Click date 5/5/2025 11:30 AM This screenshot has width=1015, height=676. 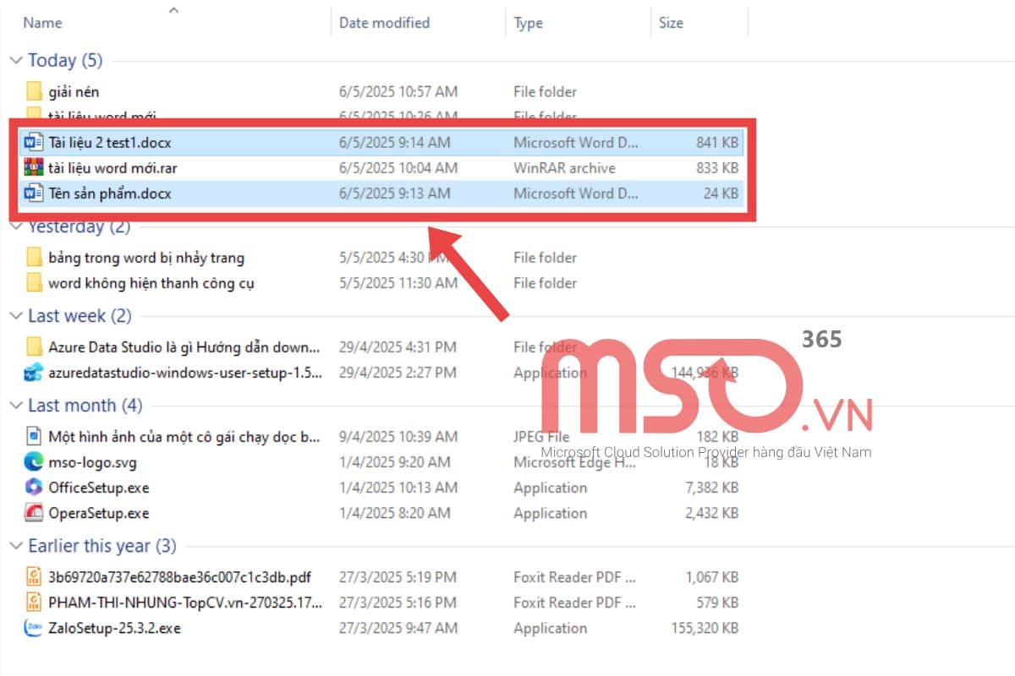(398, 282)
